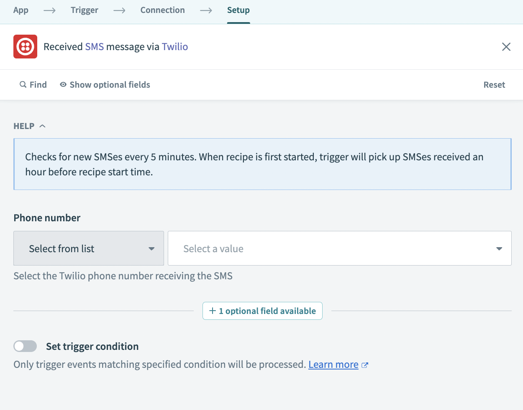Switch to the Trigger step tab

click(84, 10)
